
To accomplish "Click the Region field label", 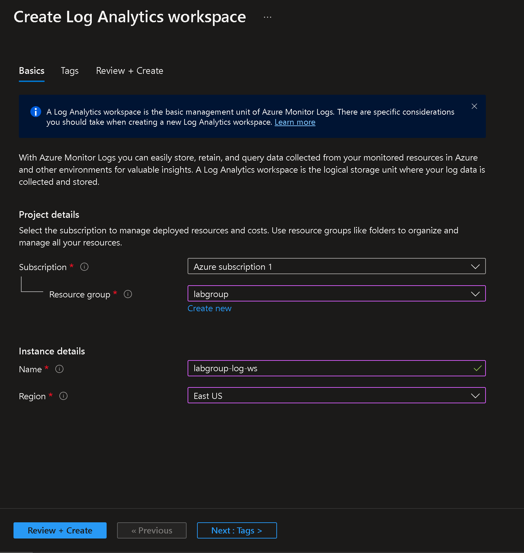I will (32, 396).
